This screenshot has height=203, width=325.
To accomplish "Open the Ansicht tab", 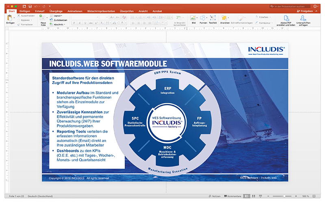I will pyautogui.click(x=143, y=11).
